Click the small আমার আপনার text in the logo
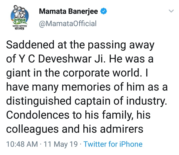 (x=19, y=26)
